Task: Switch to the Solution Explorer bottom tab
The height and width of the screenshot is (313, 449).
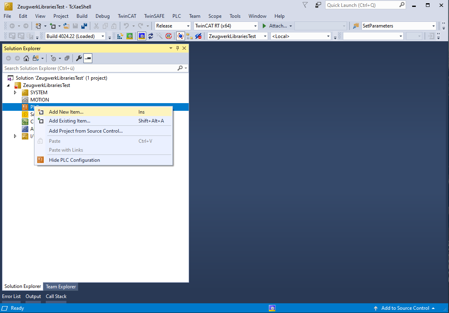Action: tap(23, 286)
